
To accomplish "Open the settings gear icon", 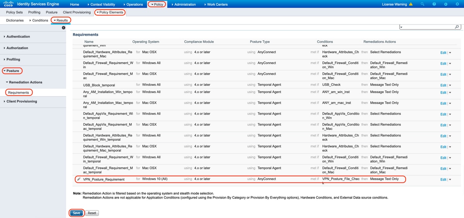I will coord(457,4).
